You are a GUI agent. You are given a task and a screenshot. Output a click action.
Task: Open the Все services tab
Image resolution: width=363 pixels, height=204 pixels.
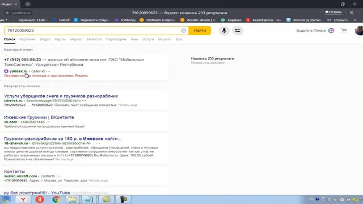click(x=179, y=39)
